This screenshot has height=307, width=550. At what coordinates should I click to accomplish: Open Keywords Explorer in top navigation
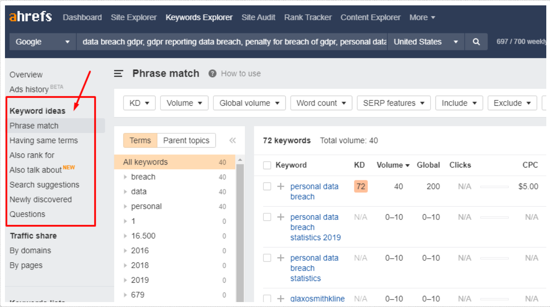pos(199,17)
